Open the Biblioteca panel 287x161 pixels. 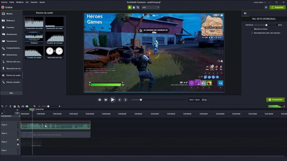[x=11, y=21]
